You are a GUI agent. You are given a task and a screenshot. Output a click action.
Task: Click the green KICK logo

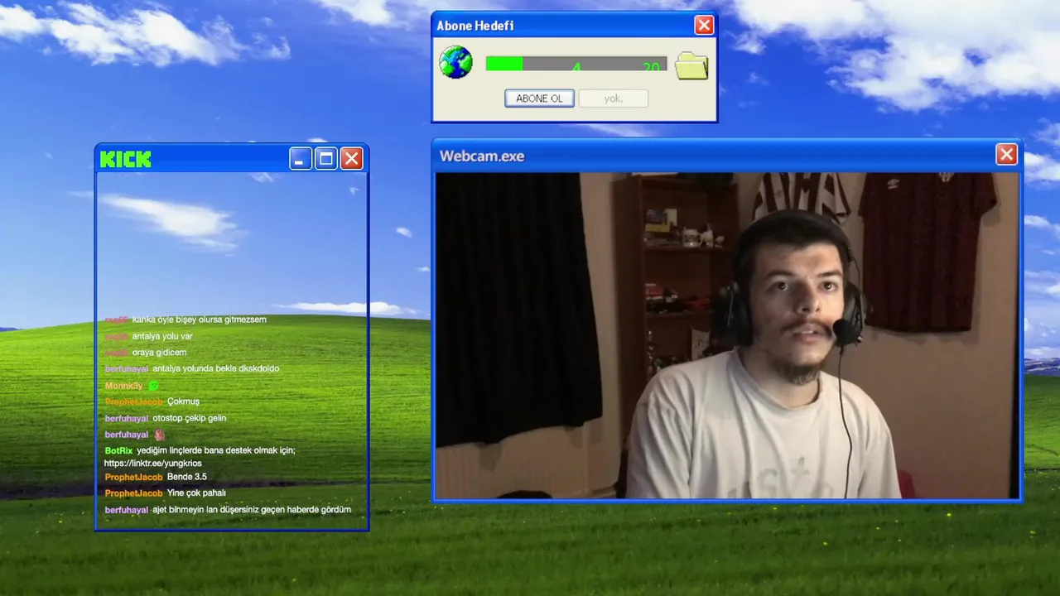126,159
